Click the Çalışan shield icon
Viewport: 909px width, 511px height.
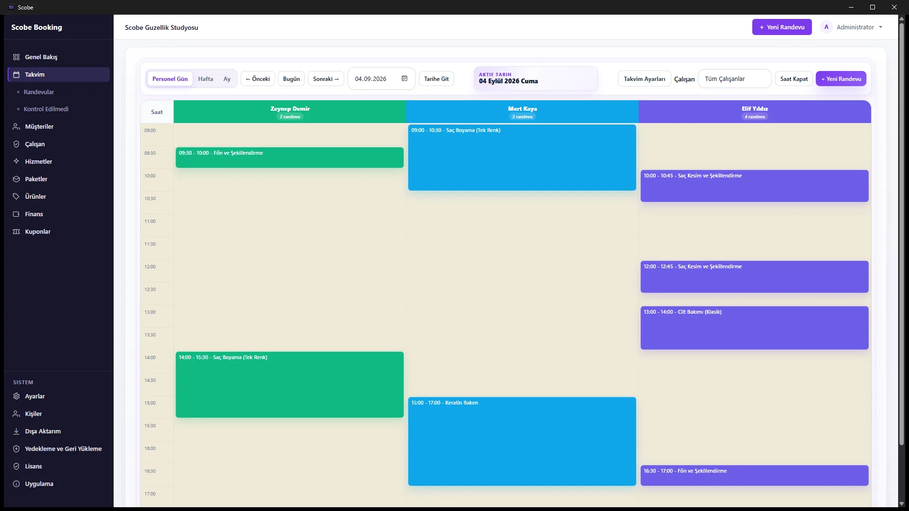(x=16, y=144)
